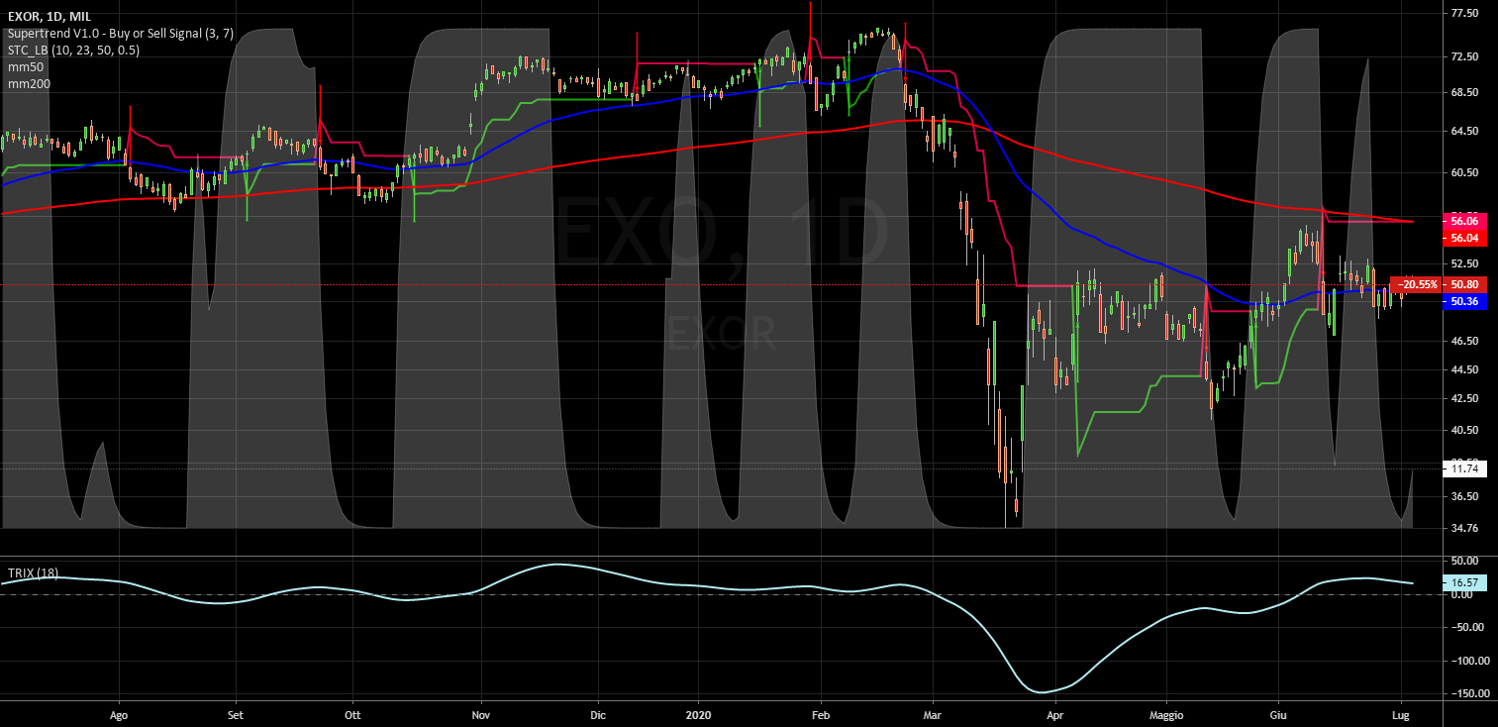Viewport: 1498px width, 727px height.
Task: Click 60.50 on the price axis
Action: 1464,172
